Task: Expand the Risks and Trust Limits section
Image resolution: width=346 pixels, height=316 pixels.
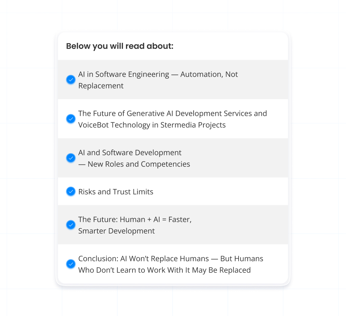Action: tap(116, 191)
